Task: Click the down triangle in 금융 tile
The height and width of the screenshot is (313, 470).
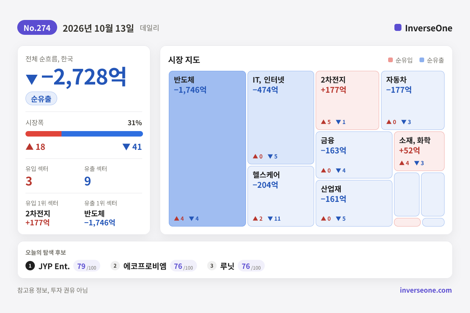Action: (x=338, y=171)
